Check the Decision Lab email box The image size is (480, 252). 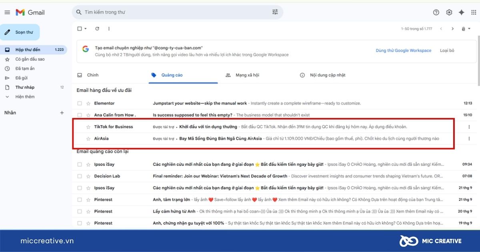(x=79, y=176)
